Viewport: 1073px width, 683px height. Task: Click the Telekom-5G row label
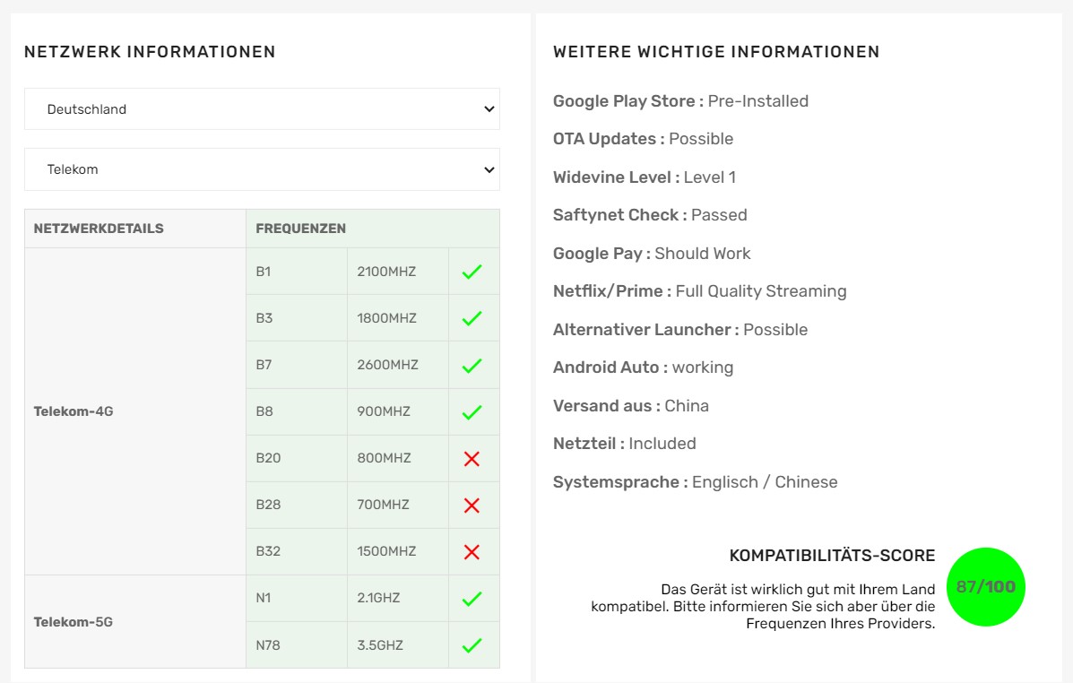pyautogui.click(x=74, y=622)
